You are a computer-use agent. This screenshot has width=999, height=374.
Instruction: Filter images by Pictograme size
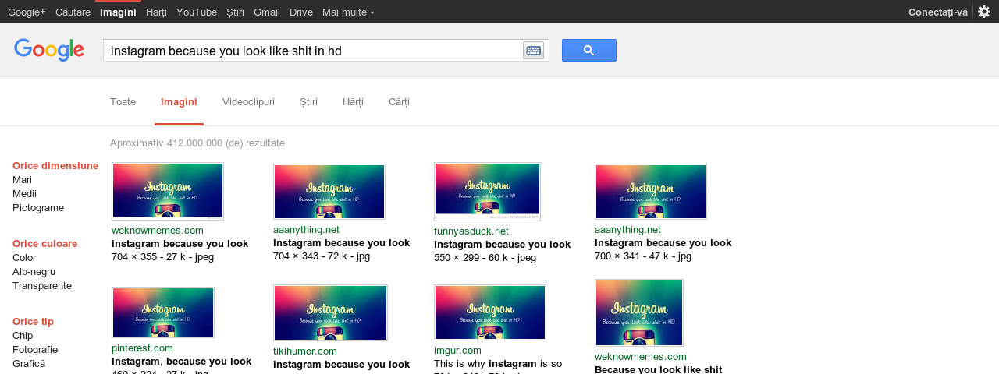[38, 207]
